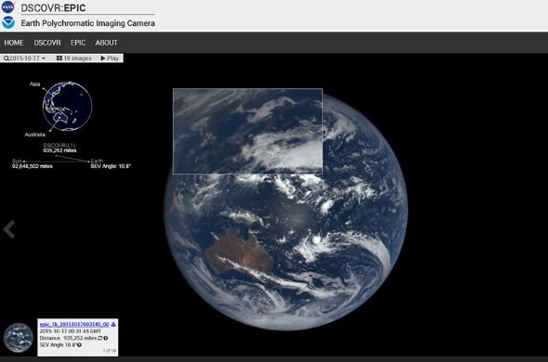The width and height of the screenshot is (548, 362).
Task: Click the Earth Polychromatic Imaging Camera subtitle
Action: pos(87,23)
